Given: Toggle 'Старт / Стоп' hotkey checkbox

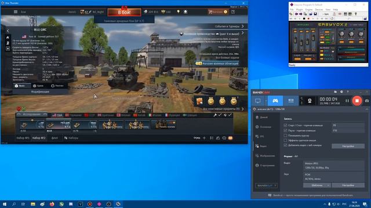Looking at the screenshot, I should point(285,125).
